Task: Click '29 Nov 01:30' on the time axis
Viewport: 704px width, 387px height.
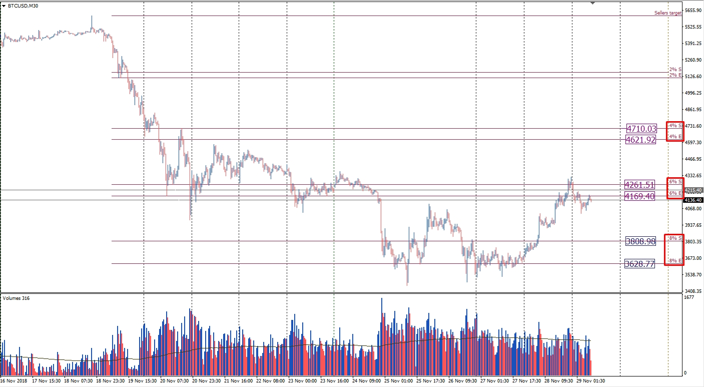Action: (x=590, y=381)
